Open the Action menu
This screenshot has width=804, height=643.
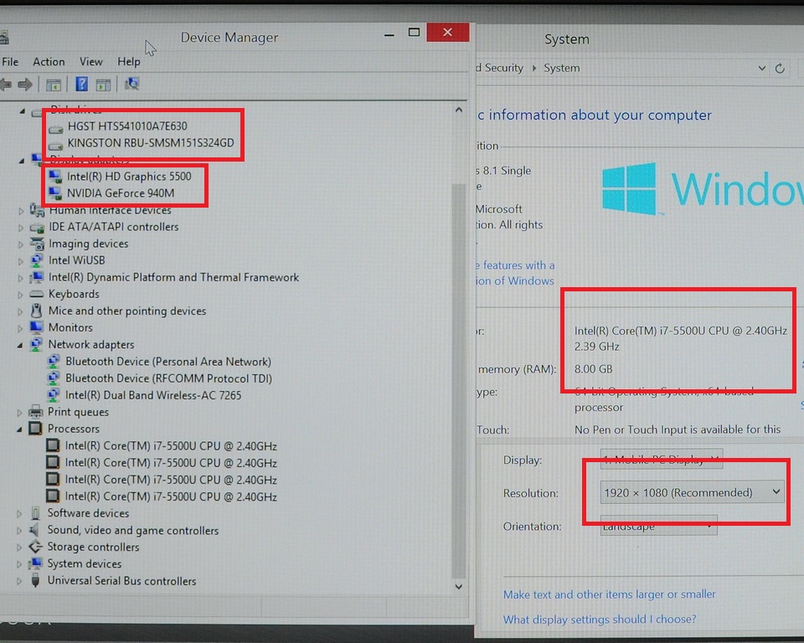pyautogui.click(x=49, y=61)
